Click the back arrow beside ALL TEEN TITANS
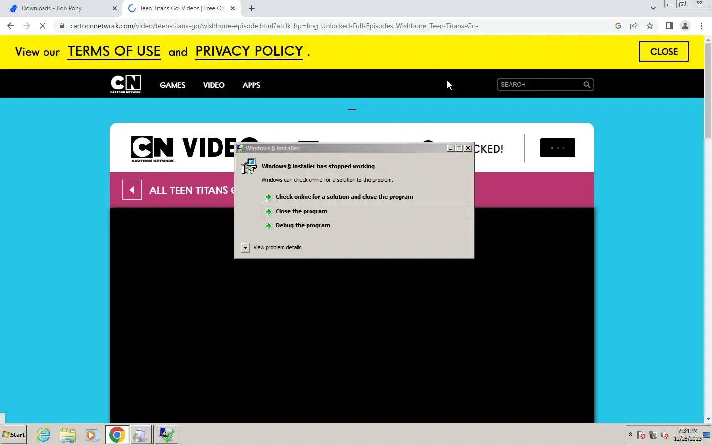712x445 pixels. (x=132, y=190)
